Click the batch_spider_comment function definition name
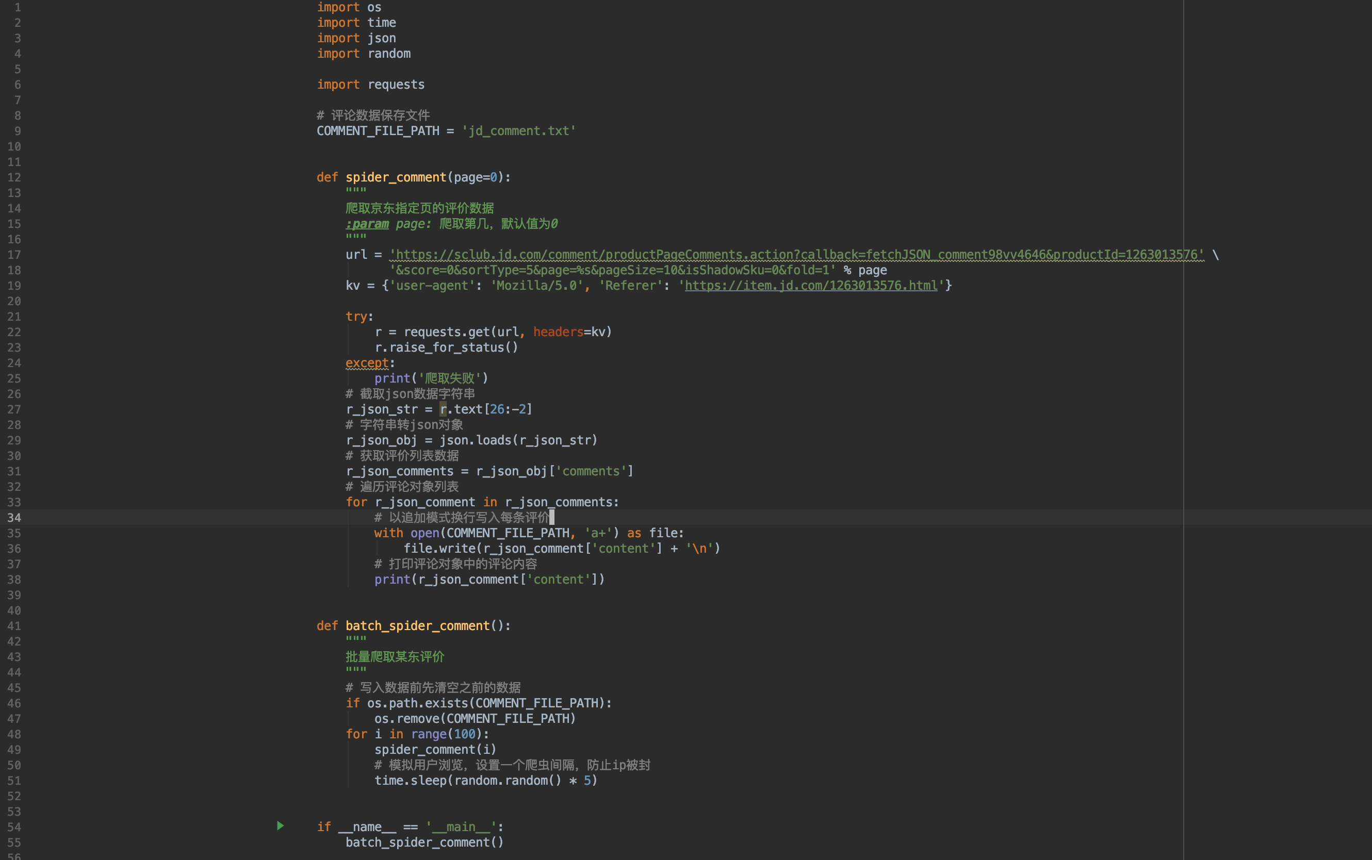The height and width of the screenshot is (860, 1372). pos(417,626)
